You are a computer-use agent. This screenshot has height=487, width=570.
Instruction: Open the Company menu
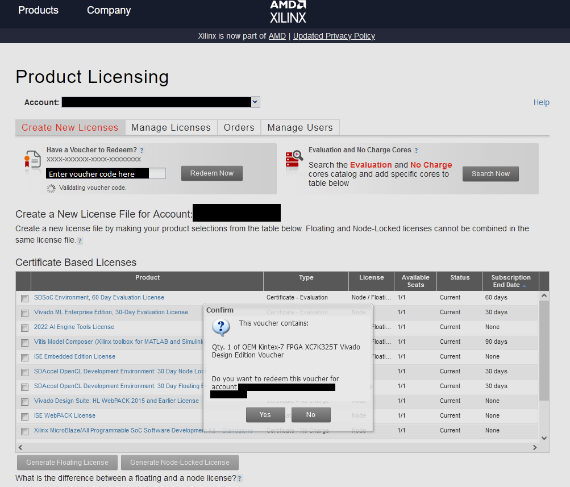pos(109,10)
